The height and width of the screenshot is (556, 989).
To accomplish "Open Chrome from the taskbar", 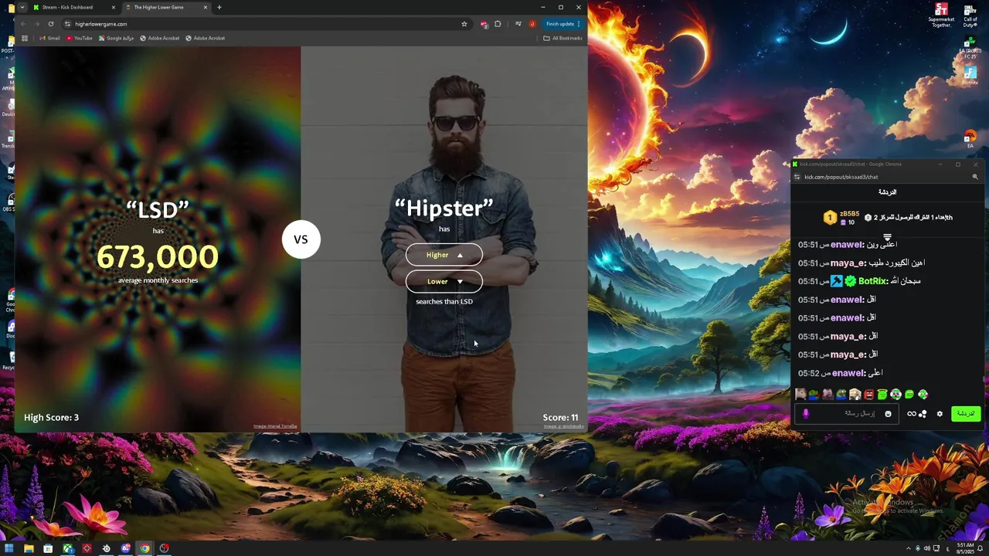I will pyautogui.click(x=144, y=548).
